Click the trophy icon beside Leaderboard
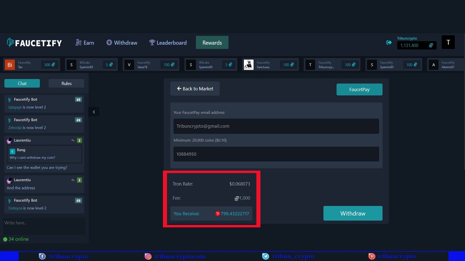Image resolution: width=465 pixels, height=261 pixels. pyautogui.click(x=152, y=42)
